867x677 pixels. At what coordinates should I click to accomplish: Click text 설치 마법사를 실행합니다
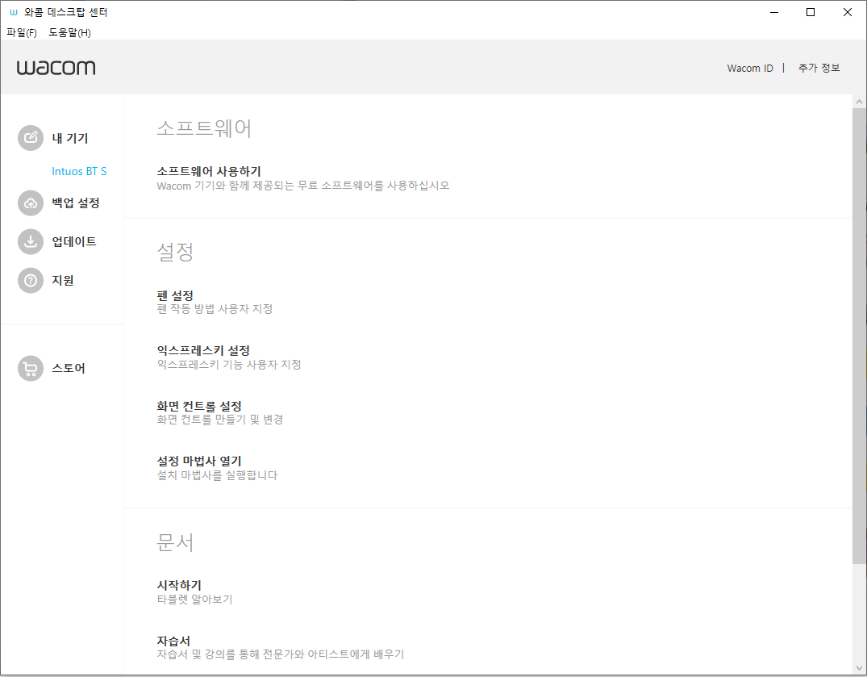pyautogui.click(x=217, y=475)
